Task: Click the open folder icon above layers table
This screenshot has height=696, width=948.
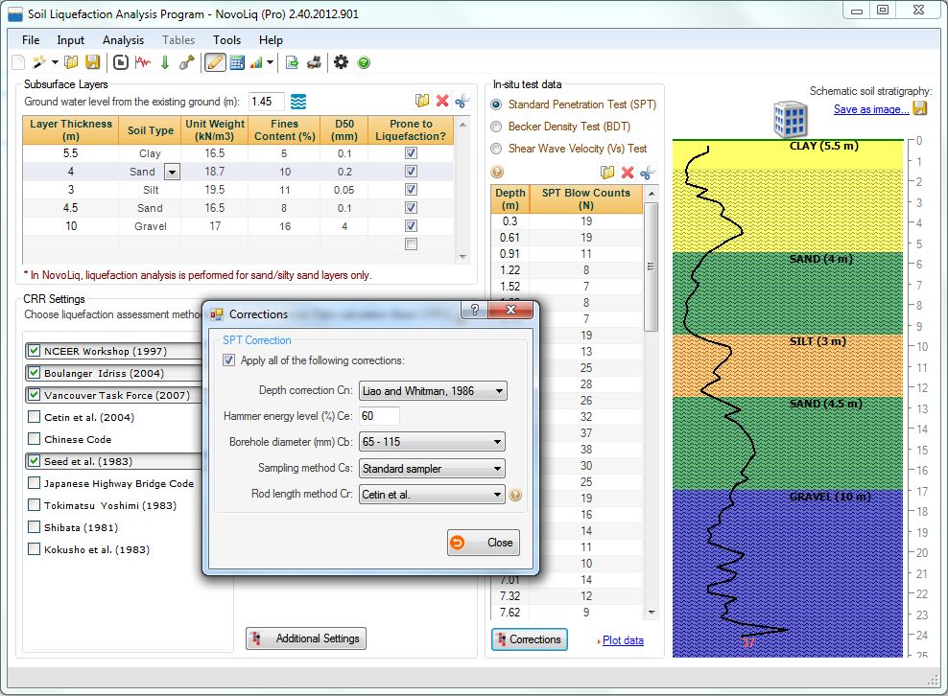Action: tap(422, 101)
